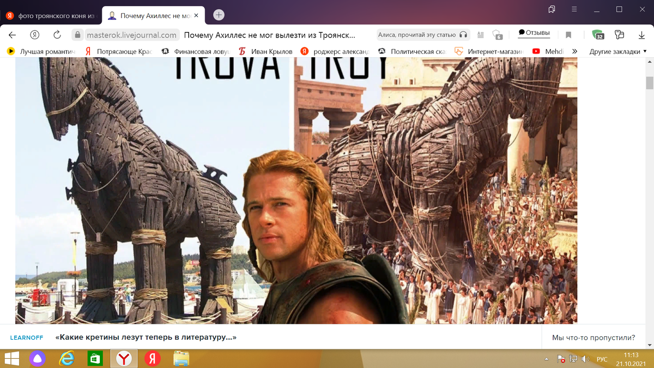Click the padlock site security icon

pos(78,35)
